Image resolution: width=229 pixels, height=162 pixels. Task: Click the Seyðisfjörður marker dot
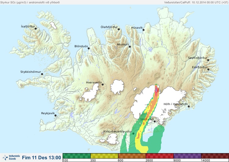208,60
